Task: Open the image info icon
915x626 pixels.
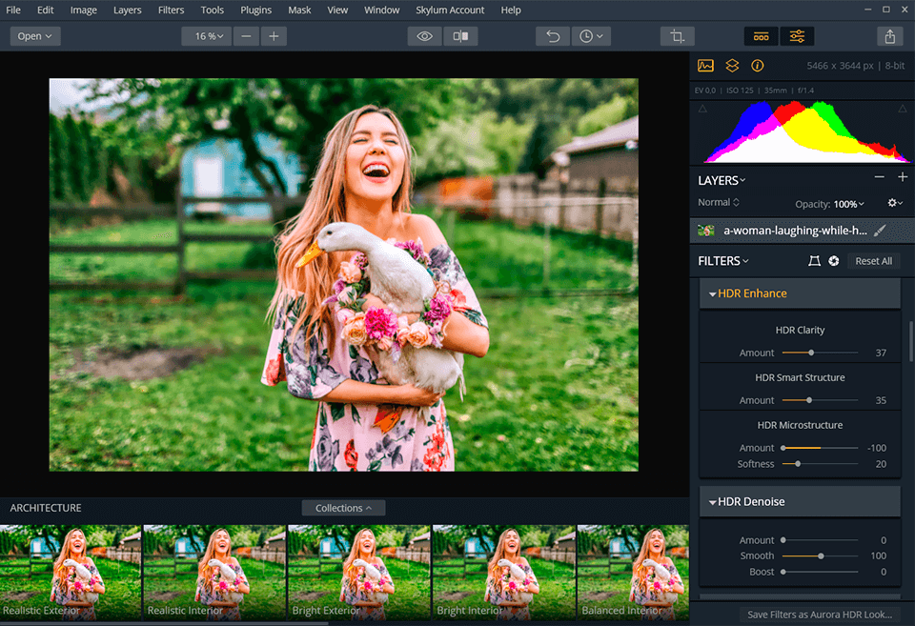Action: click(758, 66)
